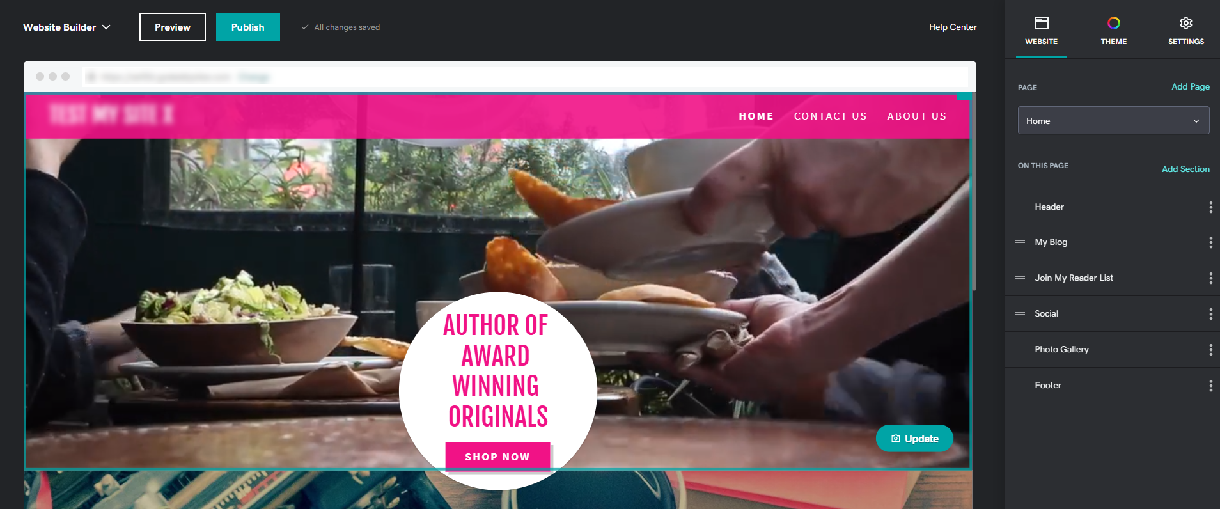Click the Preview button
This screenshot has height=509, width=1220.
(173, 27)
